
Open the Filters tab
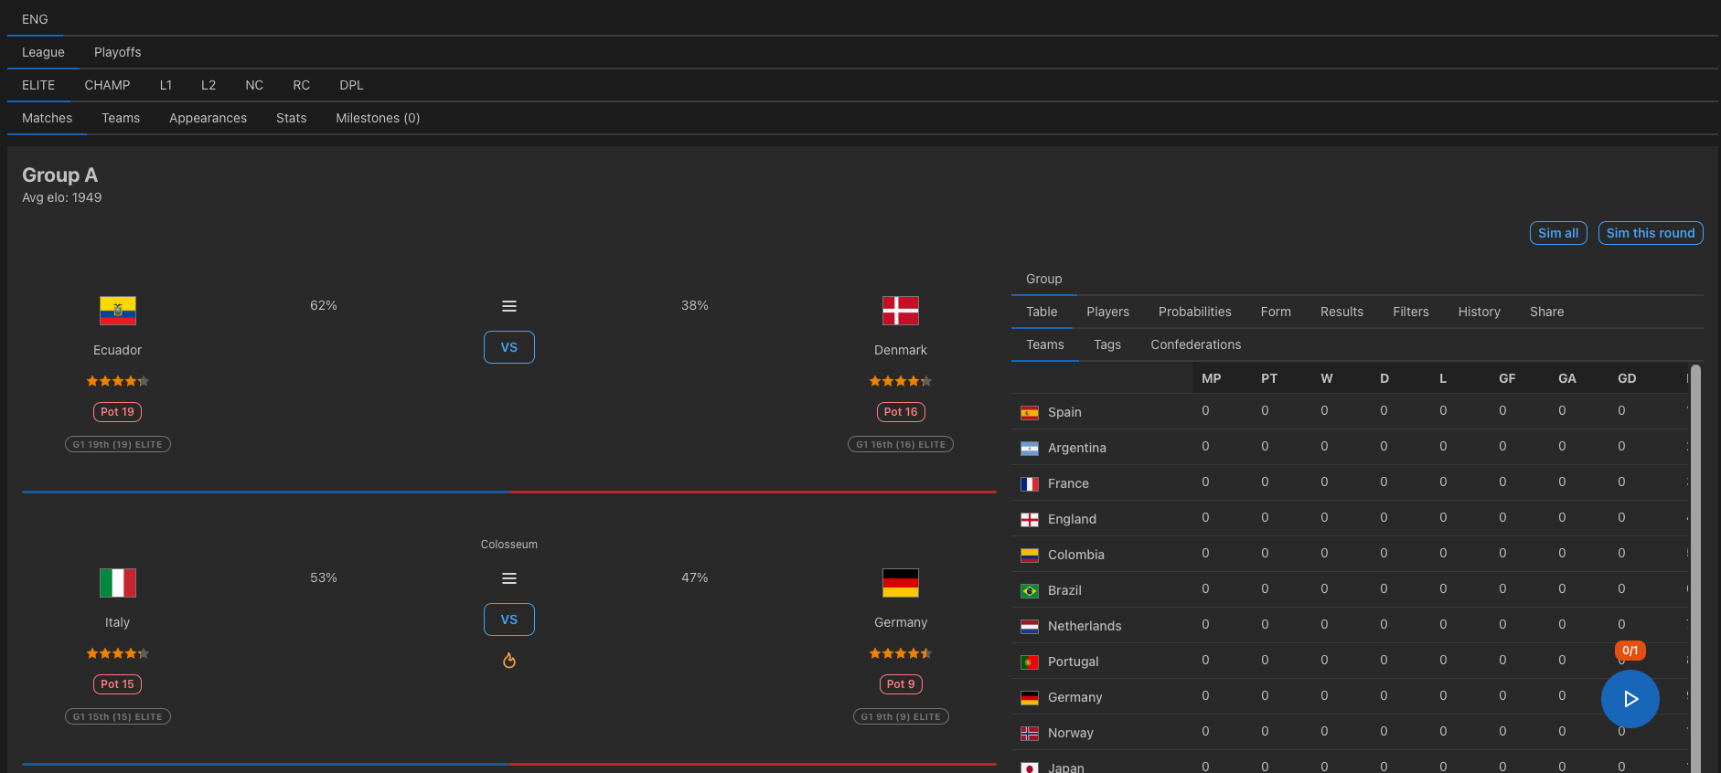pyautogui.click(x=1410, y=312)
